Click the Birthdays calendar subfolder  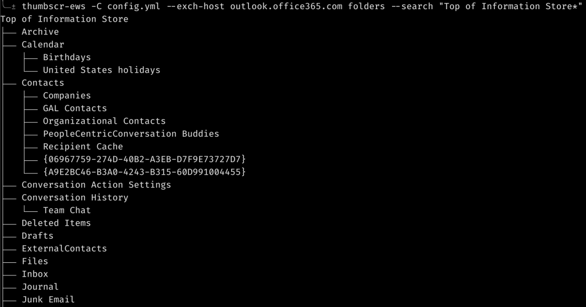pos(66,57)
